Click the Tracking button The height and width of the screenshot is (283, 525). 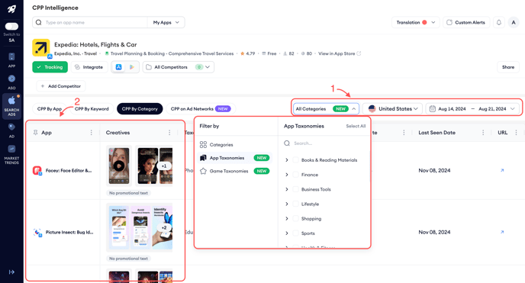tap(50, 67)
